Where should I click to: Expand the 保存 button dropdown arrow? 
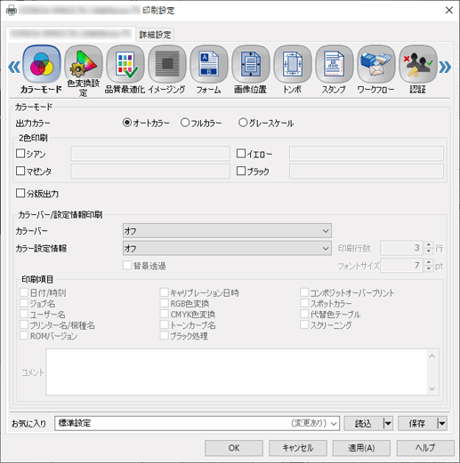442,423
